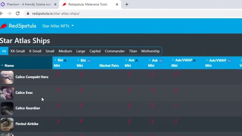Click the Redspatula tab favicon
Viewport: 242px width, 136px height.
[x=64, y=5]
